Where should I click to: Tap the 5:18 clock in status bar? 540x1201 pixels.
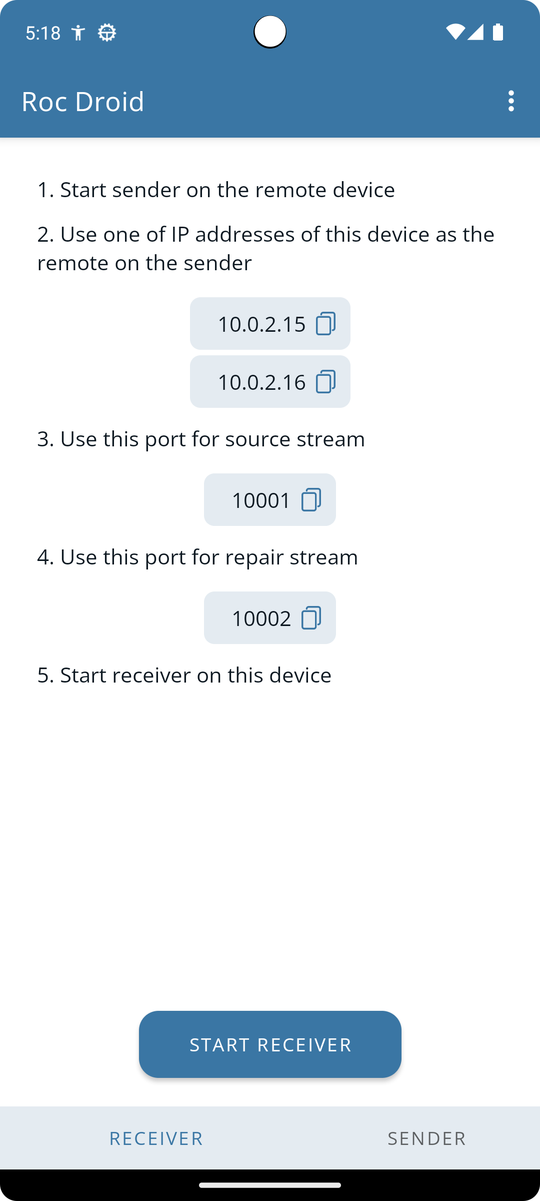43,33
